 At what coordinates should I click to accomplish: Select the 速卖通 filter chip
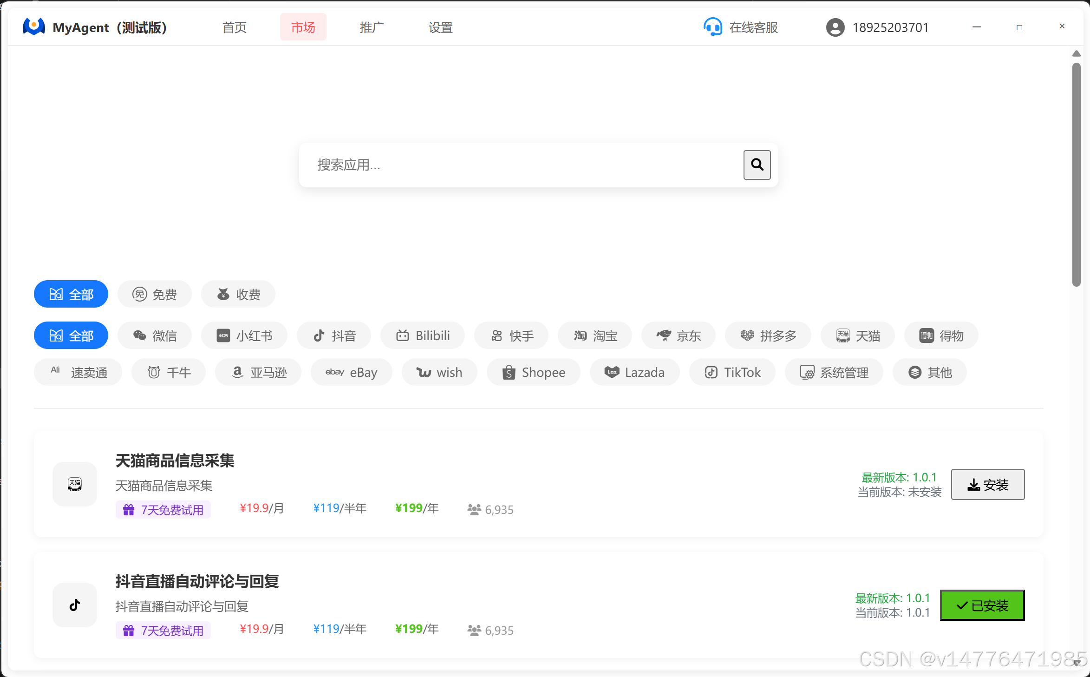point(78,372)
